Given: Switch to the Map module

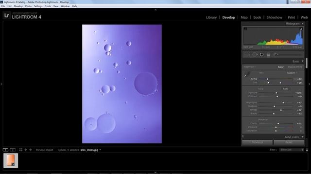Looking at the screenshot, I should point(244,17).
